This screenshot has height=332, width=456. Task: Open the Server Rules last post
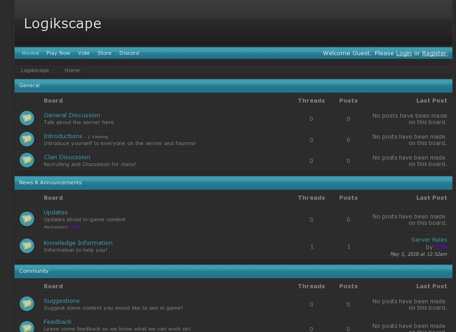[429, 240]
